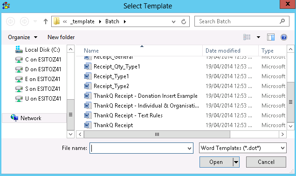Click the application icon in title bar
This screenshot has width=296, height=176.
click(6, 5)
